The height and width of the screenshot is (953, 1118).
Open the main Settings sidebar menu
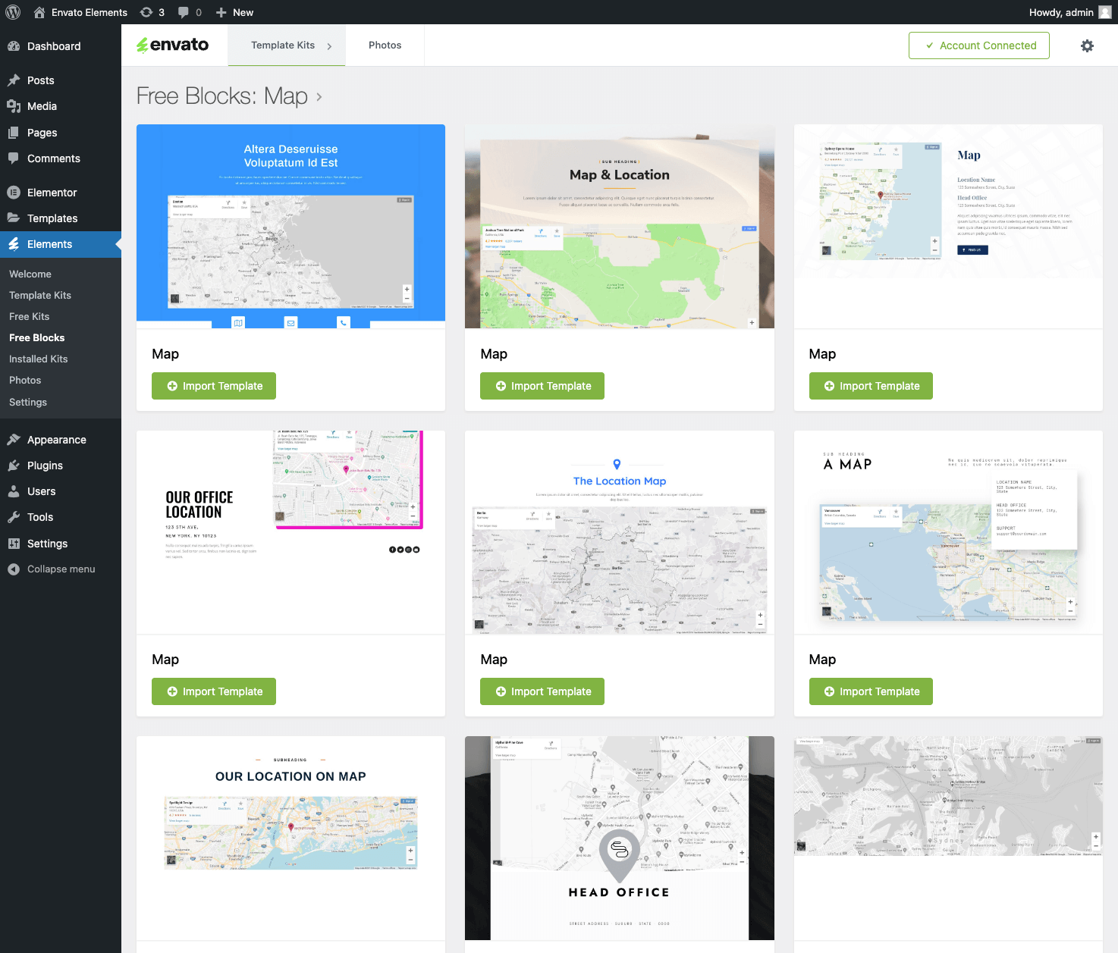click(x=61, y=544)
